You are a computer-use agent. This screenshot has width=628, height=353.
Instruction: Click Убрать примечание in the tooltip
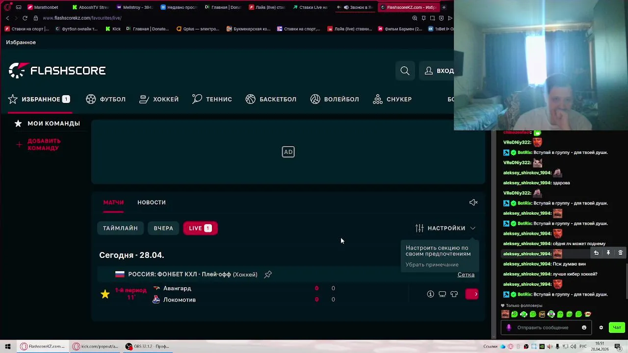point(432,265)
